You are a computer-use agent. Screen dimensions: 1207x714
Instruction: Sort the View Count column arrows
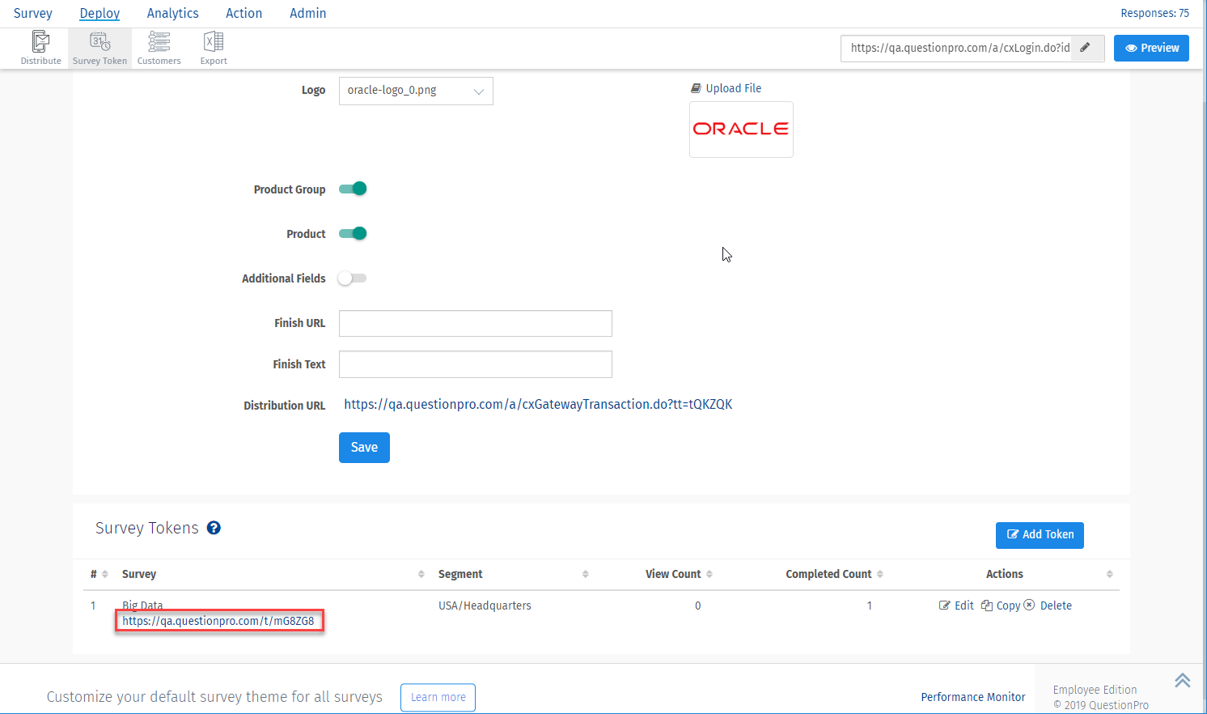[x=709, y=574]
